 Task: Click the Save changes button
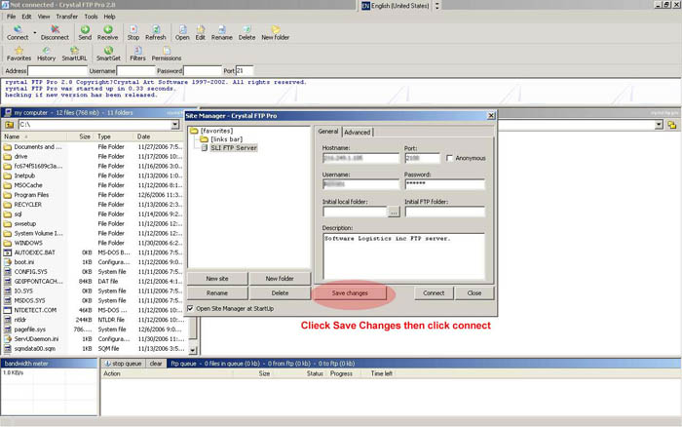pos(350,292)
